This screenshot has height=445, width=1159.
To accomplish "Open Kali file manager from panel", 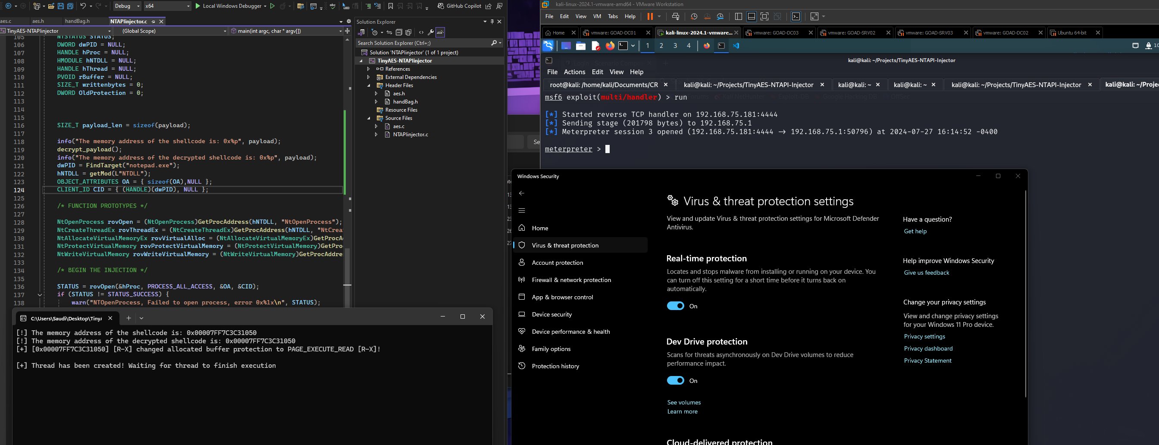I will click(x=580, y=45).
